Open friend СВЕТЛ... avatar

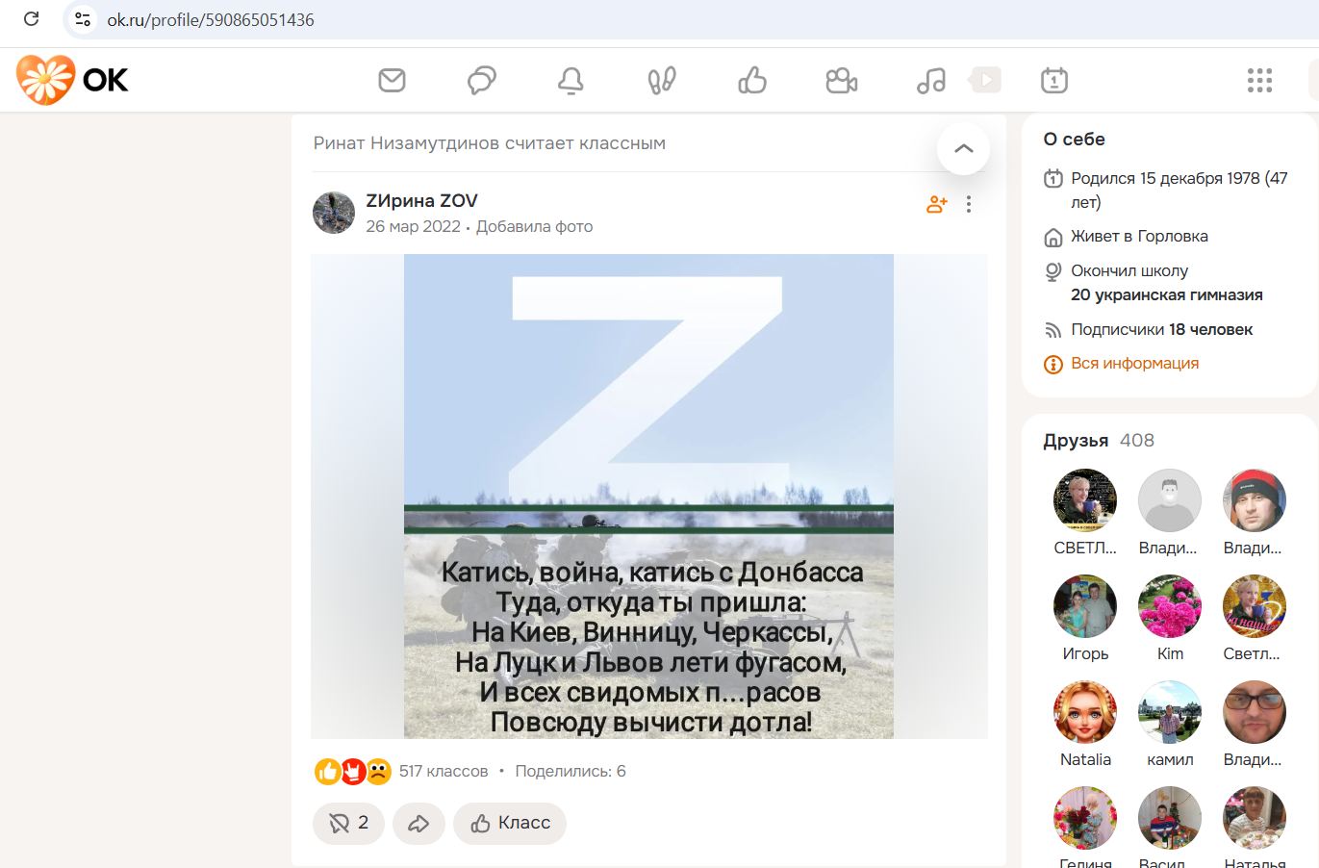coord(1085,500)
